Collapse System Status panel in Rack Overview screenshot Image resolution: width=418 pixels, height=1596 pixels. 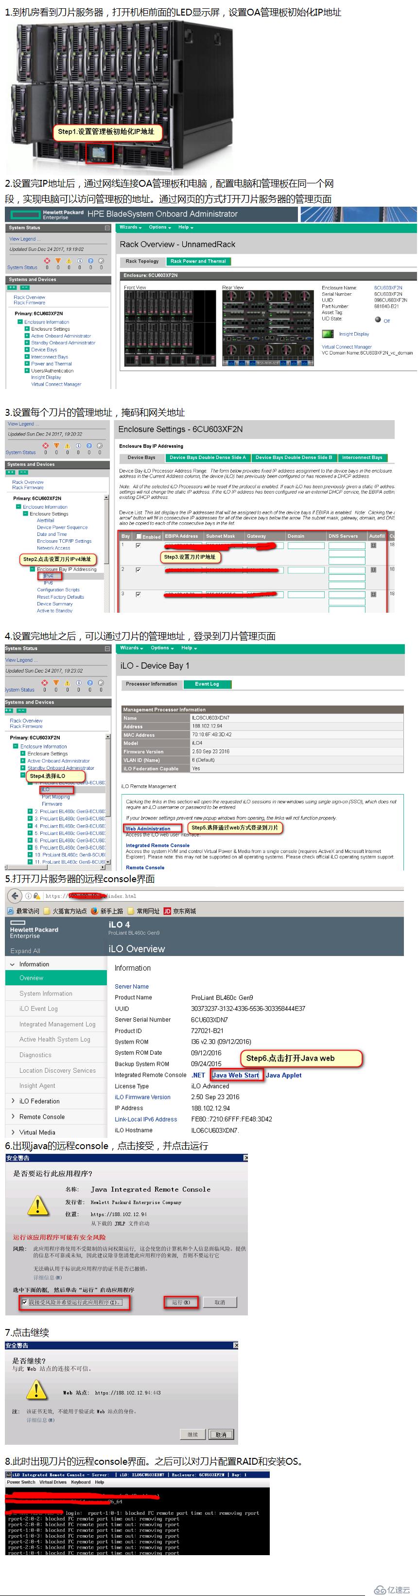click(107, 228)
